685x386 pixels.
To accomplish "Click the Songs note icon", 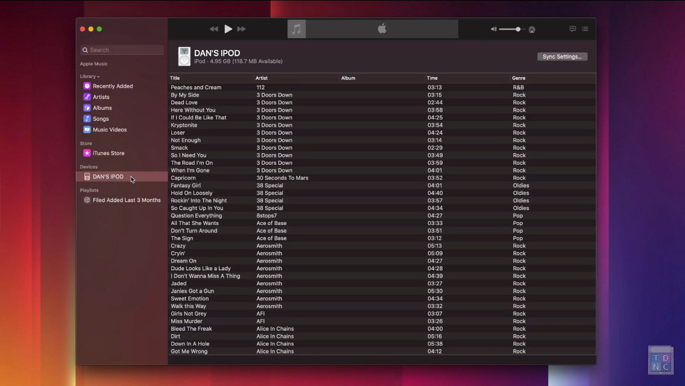I will click(x=87, y=119).
